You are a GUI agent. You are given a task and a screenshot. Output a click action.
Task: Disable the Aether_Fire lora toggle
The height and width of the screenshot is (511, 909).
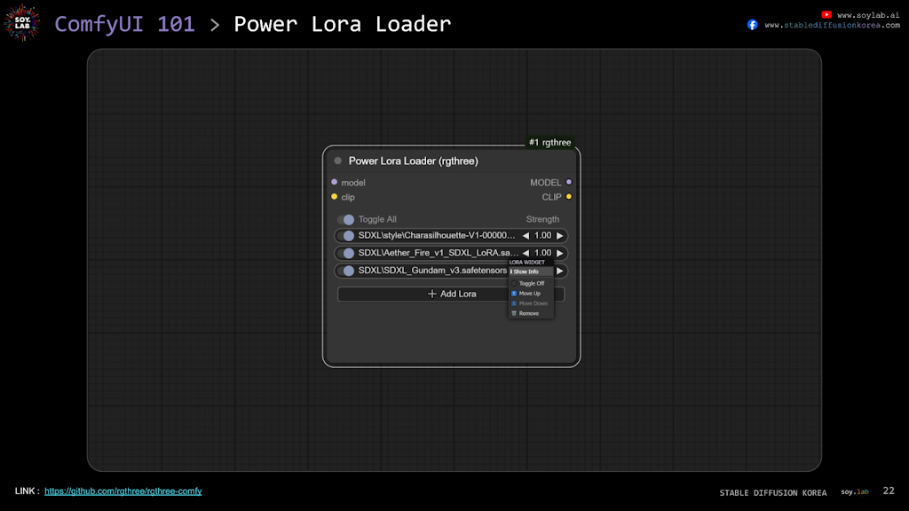tap(346, 253)
